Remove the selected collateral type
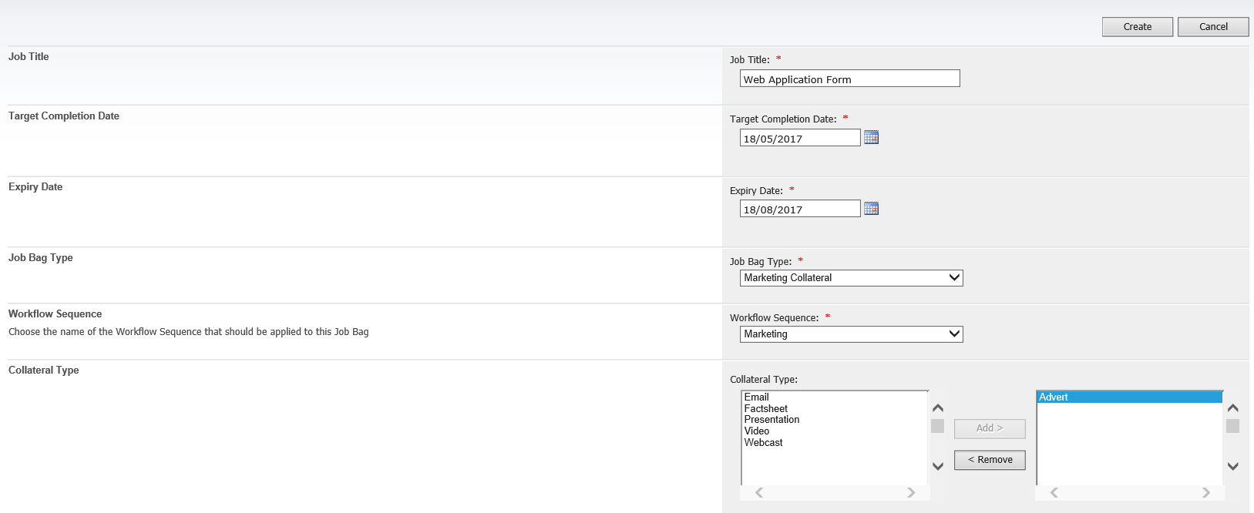 (x=990, y=460)
